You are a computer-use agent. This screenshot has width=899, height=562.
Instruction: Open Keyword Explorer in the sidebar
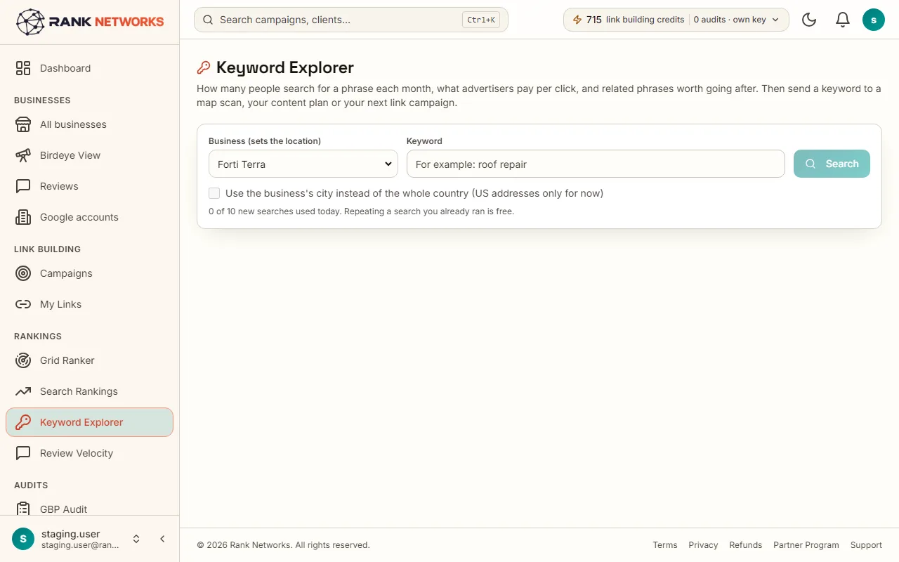point(89,422)
